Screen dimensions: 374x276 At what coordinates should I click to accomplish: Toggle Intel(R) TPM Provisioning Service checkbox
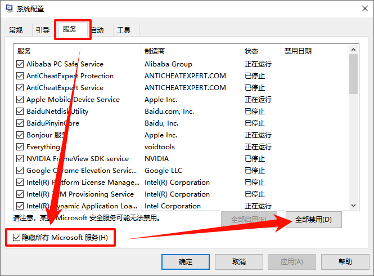(20, 194)
